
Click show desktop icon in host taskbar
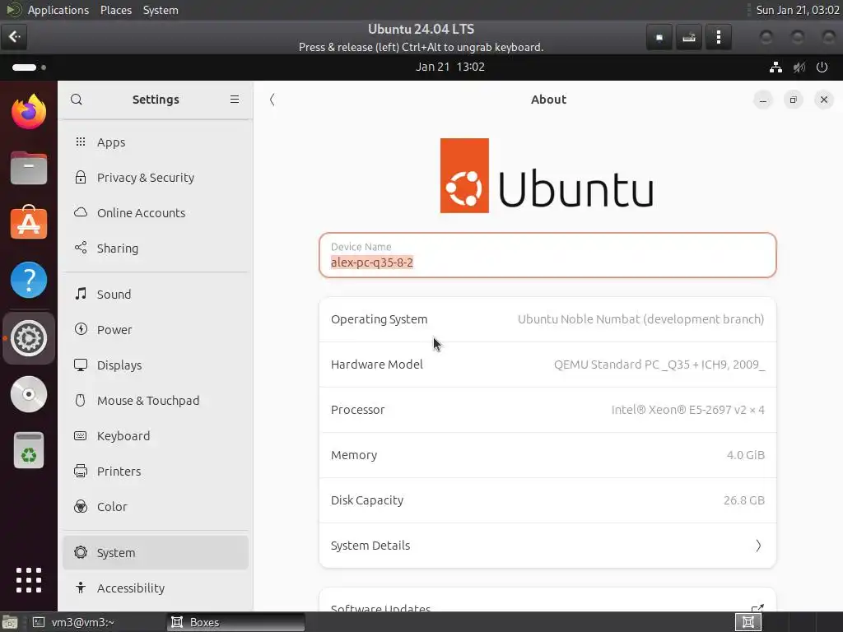point(10,622)
